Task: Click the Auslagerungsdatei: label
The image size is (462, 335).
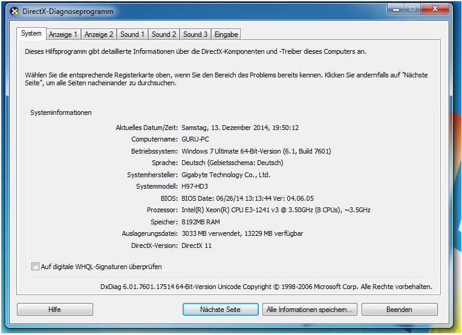Action: click(150, 233)
